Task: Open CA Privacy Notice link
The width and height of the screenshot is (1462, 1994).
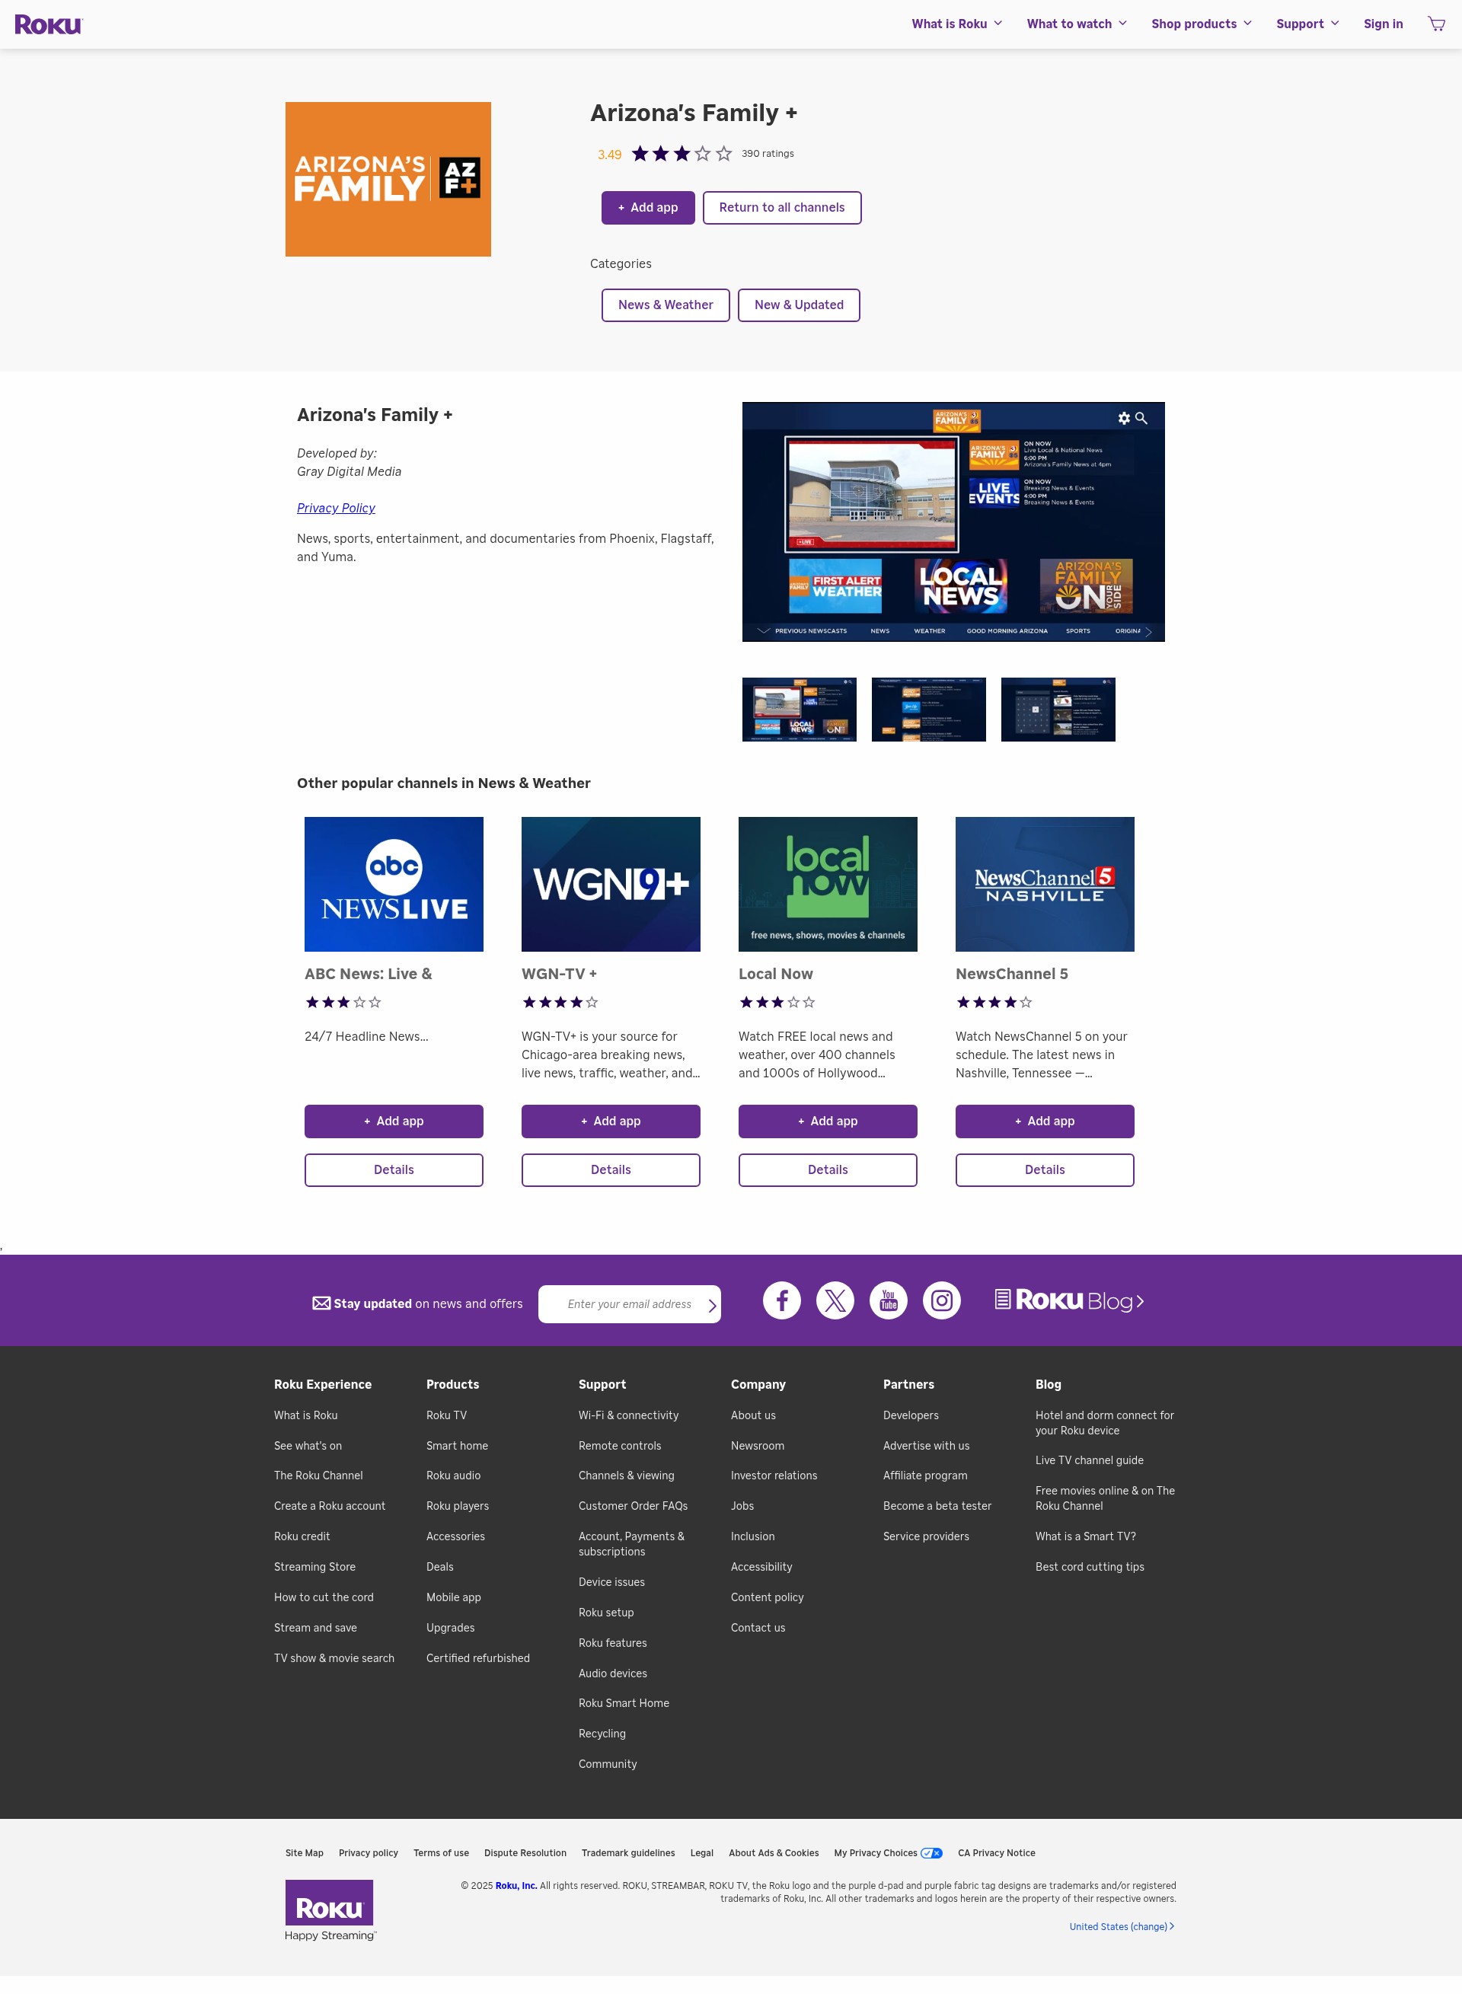Action: coord(996,1853)
